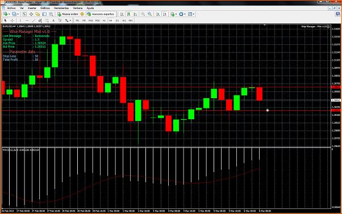
Task: Open the Indicators list icon
Action: point(173,14)
